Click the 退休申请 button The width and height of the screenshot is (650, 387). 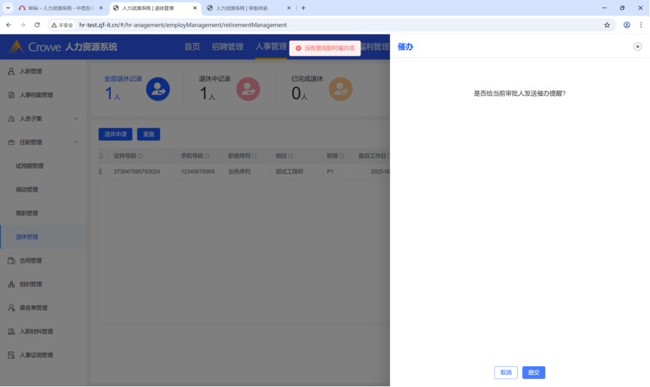(x=115, y=134)
